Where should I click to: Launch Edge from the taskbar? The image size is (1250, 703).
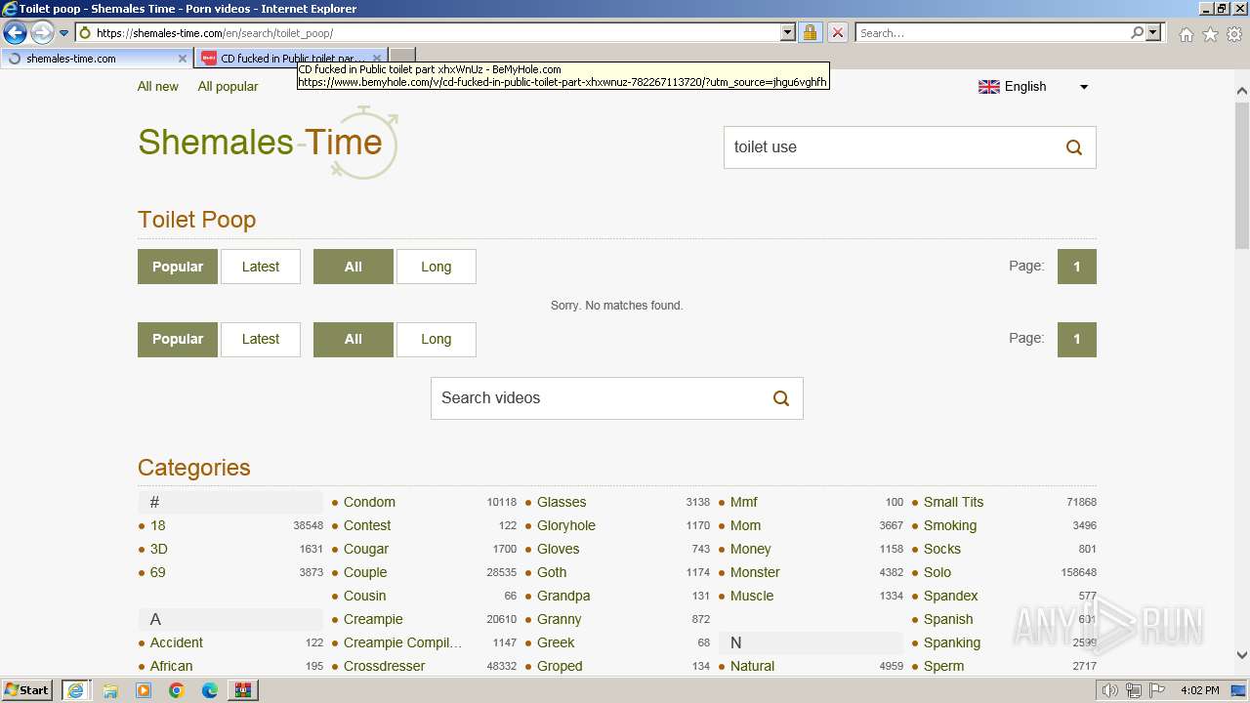coord(210,690)
